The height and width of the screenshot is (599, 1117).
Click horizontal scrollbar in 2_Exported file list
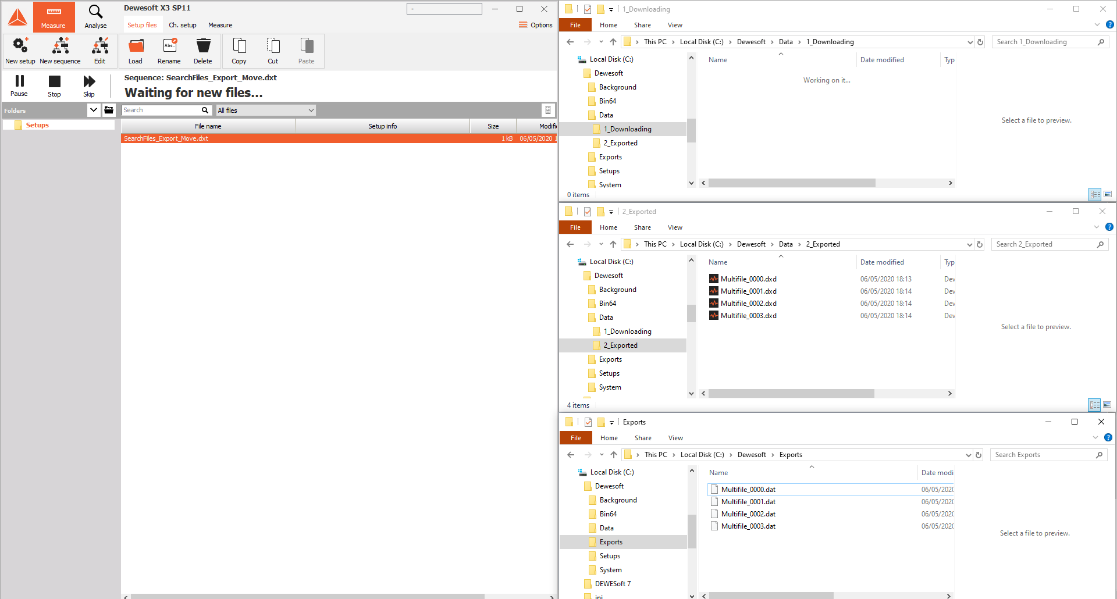tap(791, 394)
